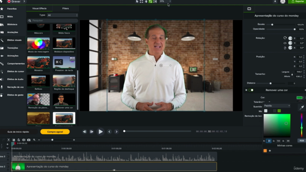The width and height of the screenshot is (306, 172).
Task: Open Animações in the sidebar
Action: 13,56
